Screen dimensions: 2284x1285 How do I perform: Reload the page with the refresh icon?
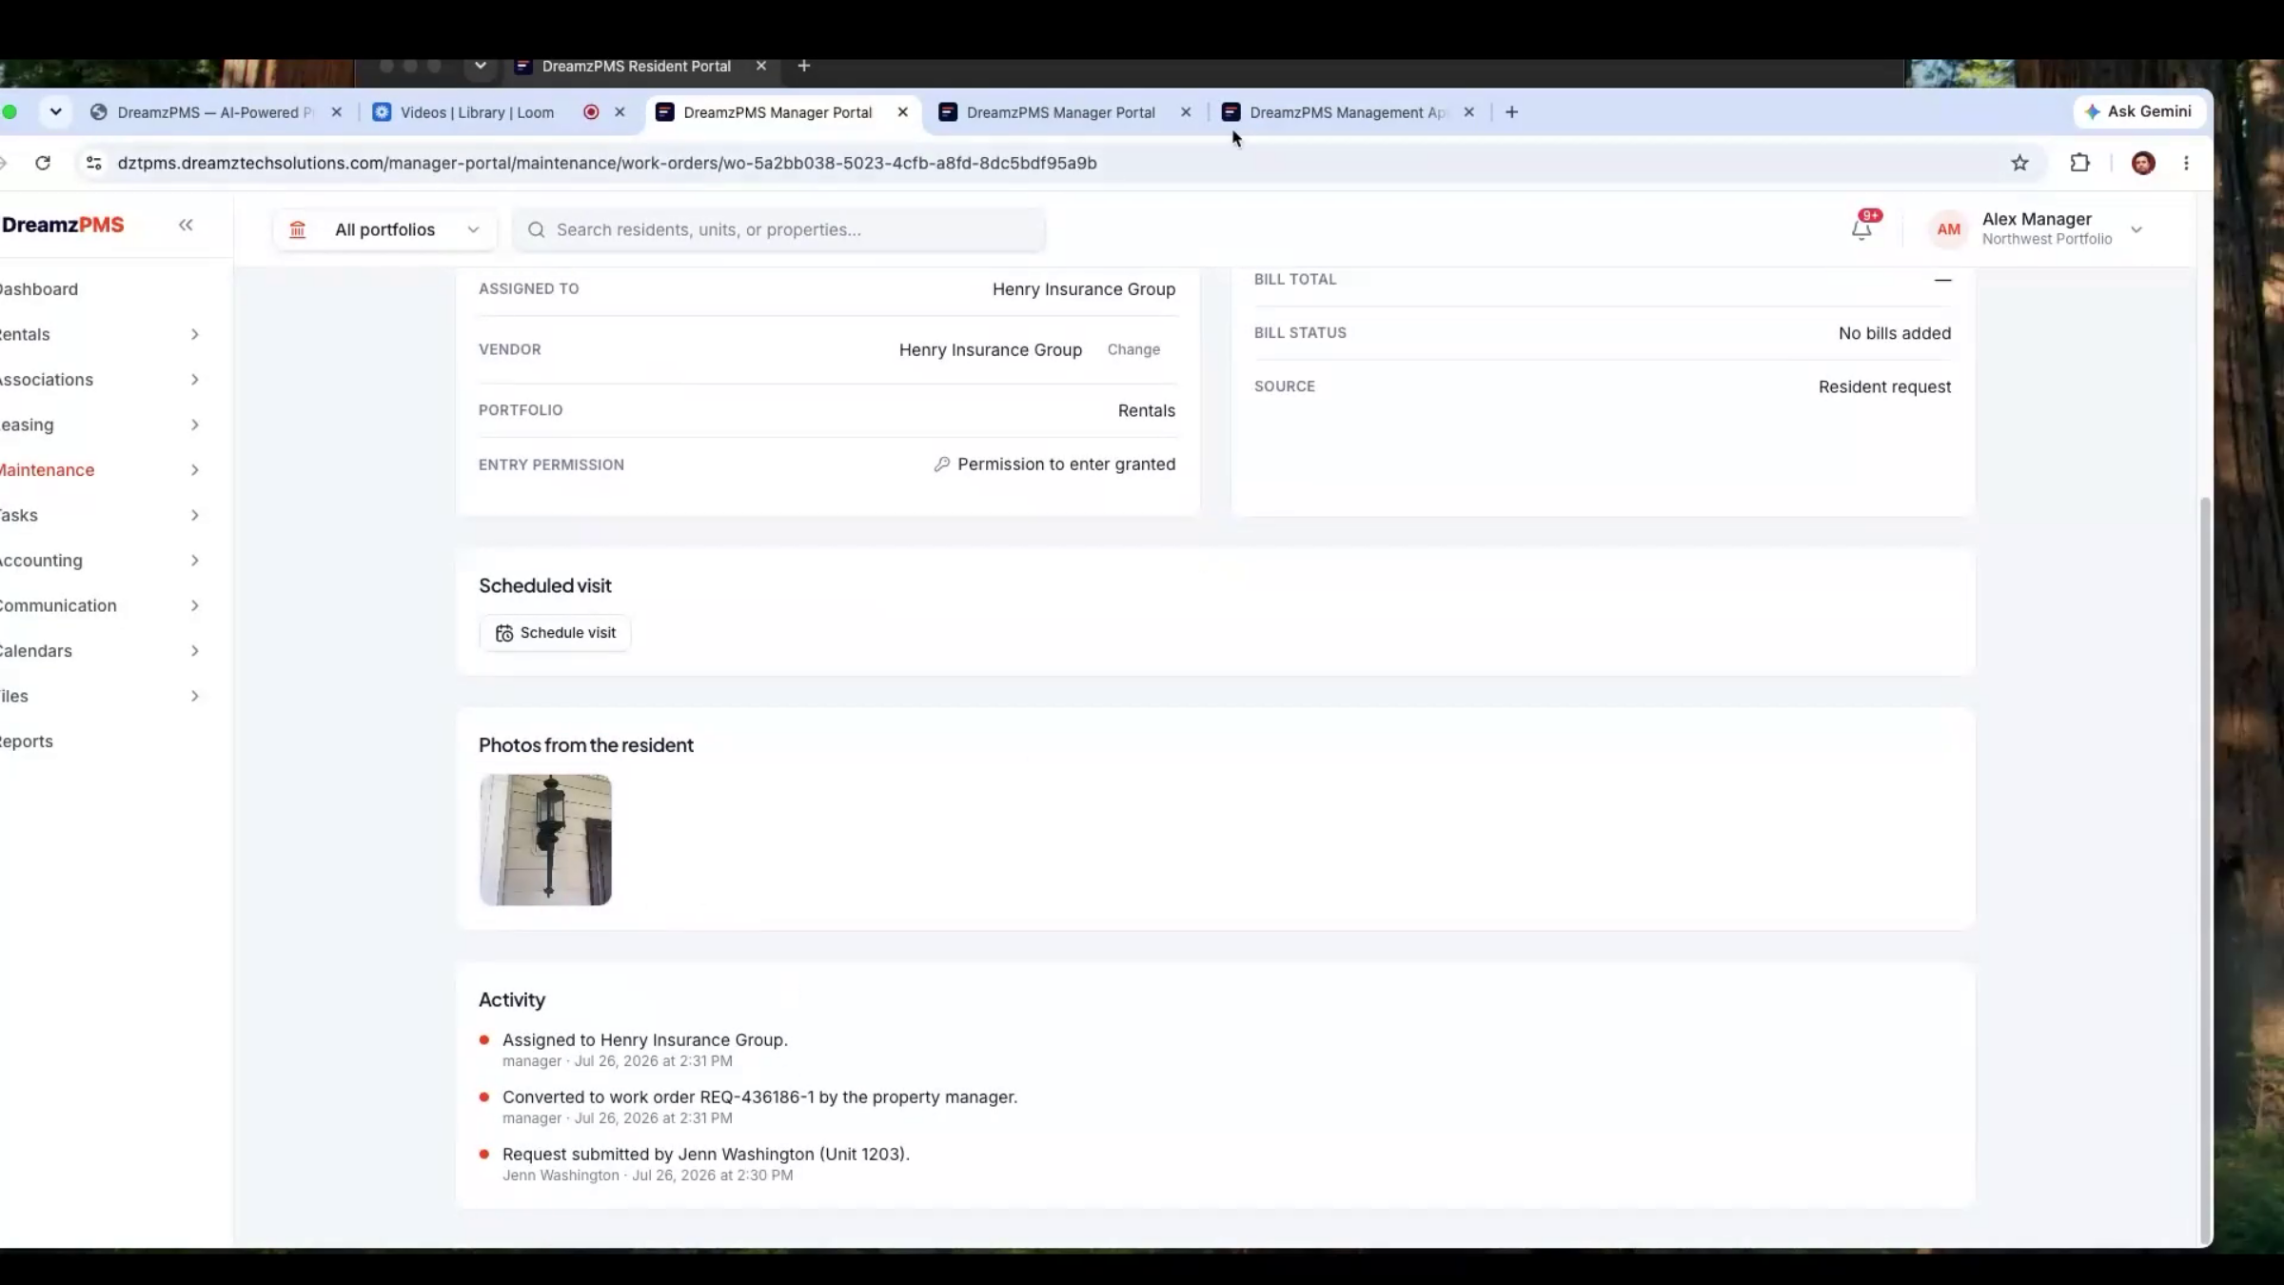43,163
